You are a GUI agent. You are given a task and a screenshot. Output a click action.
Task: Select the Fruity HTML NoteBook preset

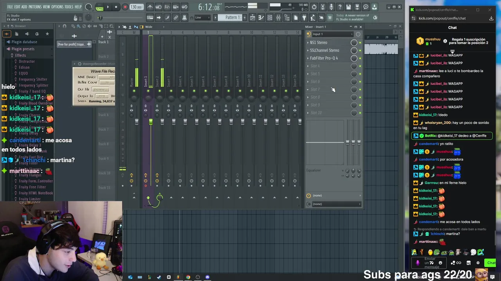point(36,193)
